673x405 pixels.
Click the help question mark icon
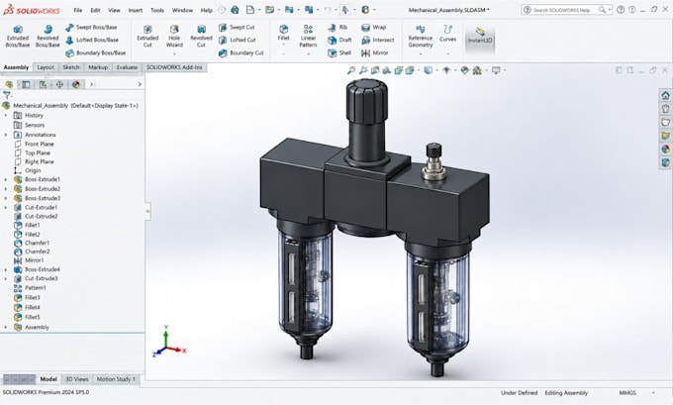pos(621,10)
